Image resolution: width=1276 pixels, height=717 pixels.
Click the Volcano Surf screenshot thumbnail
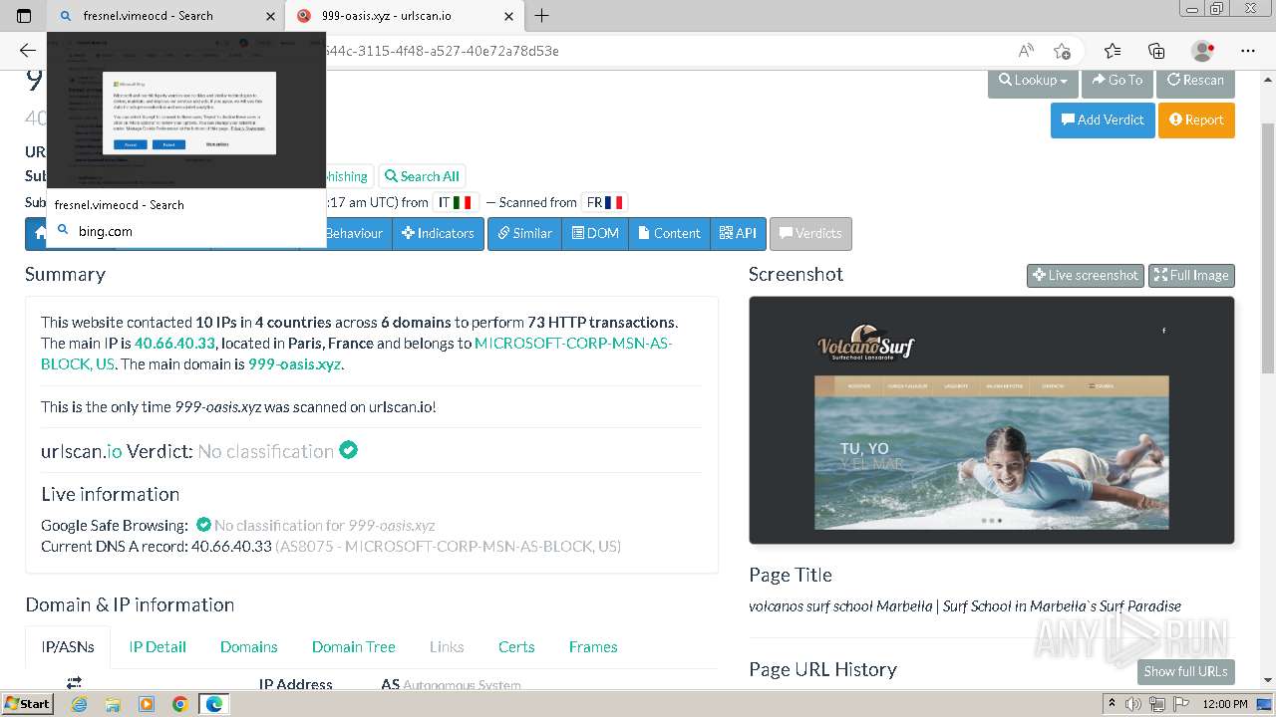[992, 420]
